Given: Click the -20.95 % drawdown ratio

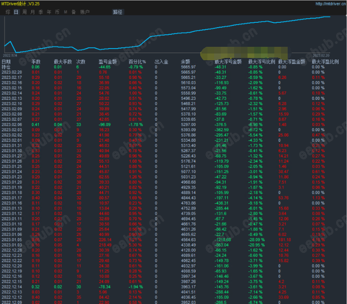Looking at the screenshot, I should (x=256, y=245).
